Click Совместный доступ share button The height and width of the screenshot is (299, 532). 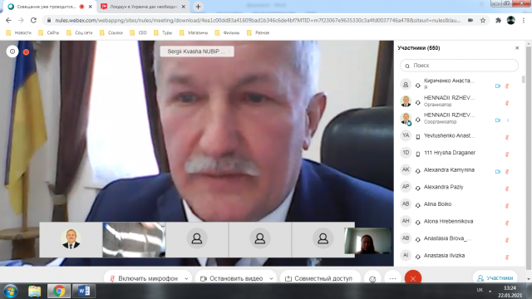[319, 278]
